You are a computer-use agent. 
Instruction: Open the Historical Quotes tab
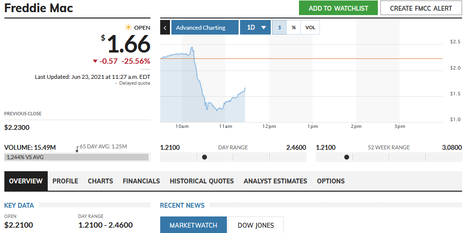point(202,181)
